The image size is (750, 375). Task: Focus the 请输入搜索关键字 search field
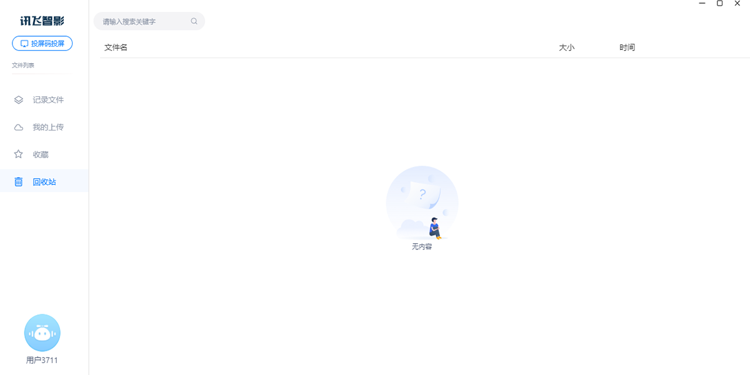(149, 21)
